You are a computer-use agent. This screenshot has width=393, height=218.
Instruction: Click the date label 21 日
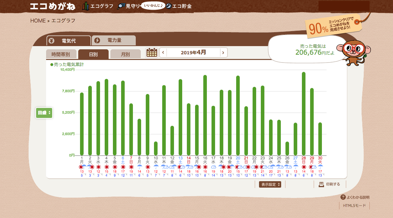point(246,160)
